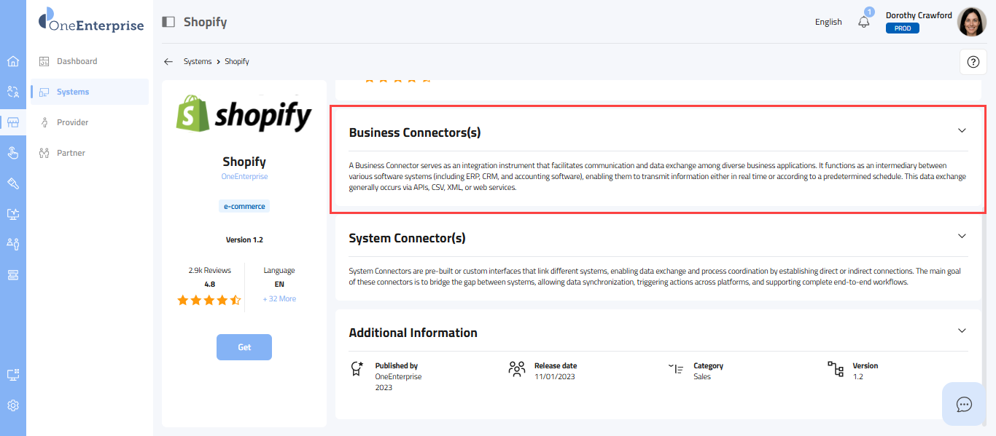
Task: Click the help question mark icon
Action: click(x=972, y=62)
